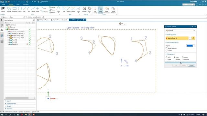This screenshot has height=116, width=207.
Task: Select the View movement radio button
Action: pos(175,57)
